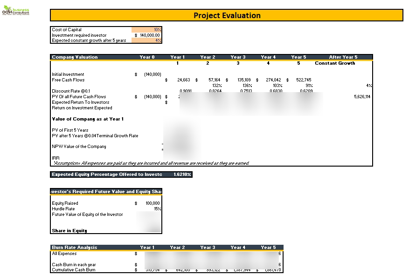
Task: Click 'Year 1' header in Burn Rate Analysis
Action: [x=147, y=248]
